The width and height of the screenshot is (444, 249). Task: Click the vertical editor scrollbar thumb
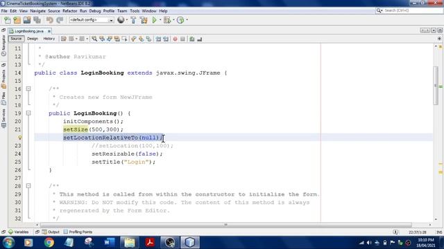[x=436, y=86]
